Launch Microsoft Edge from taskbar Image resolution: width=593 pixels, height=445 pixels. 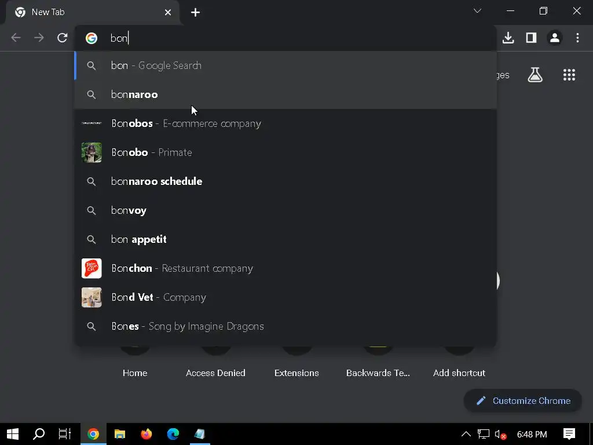click(x=173, y=434)
